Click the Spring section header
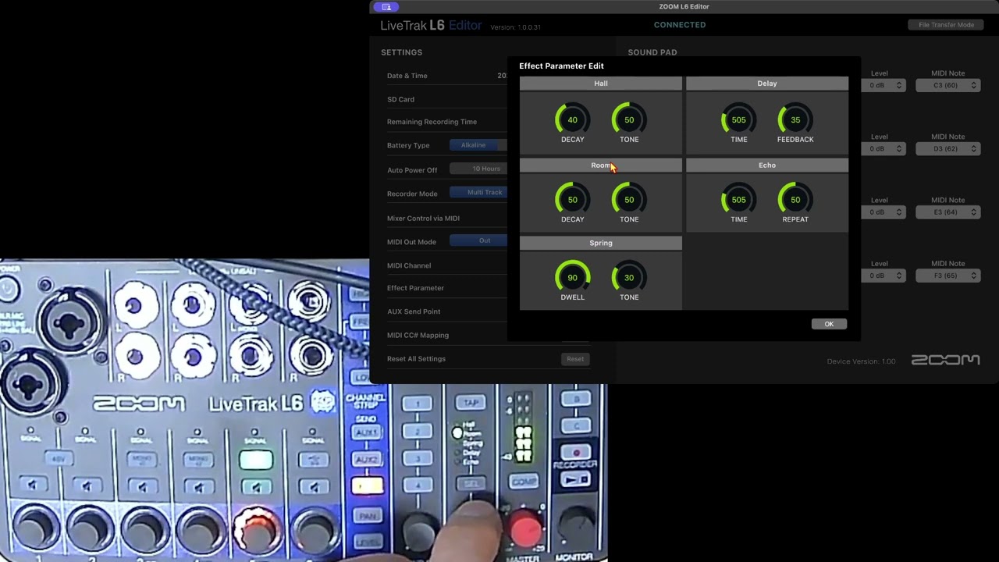The image size is (999, 562). click(601, 243)
